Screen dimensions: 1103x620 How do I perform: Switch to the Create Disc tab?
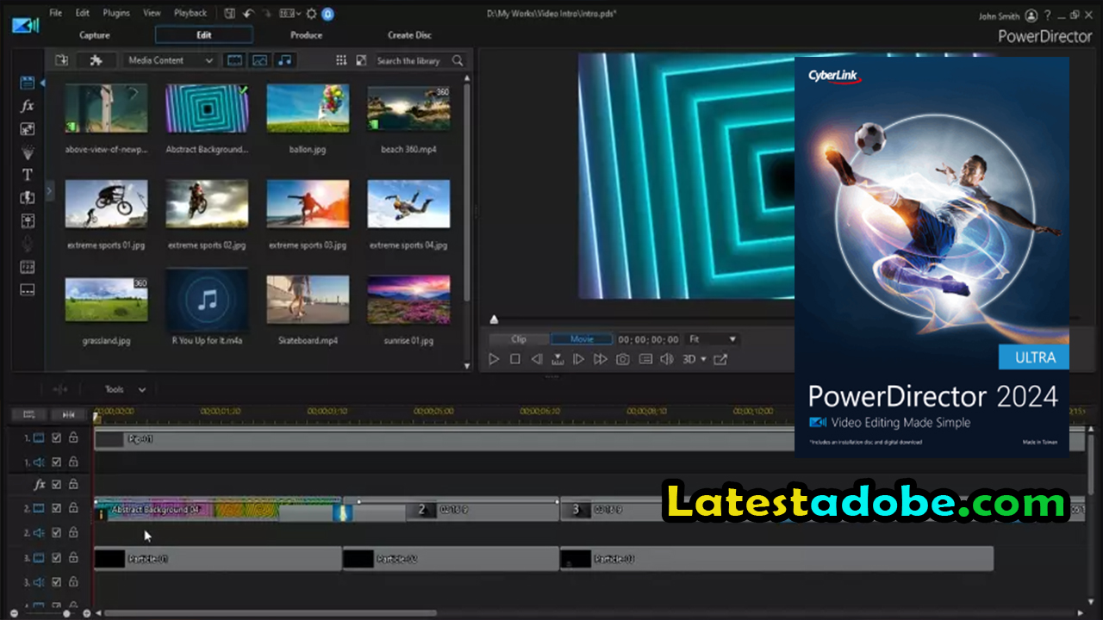click(x=409, y=35)
